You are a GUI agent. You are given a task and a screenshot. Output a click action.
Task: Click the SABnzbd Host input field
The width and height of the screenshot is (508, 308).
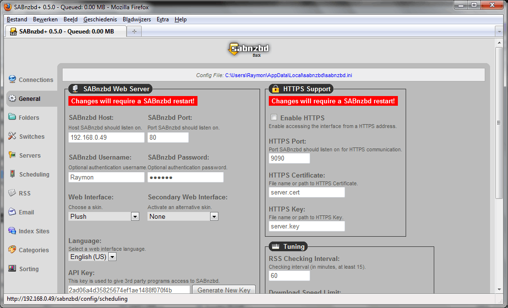tap(106, 137)
